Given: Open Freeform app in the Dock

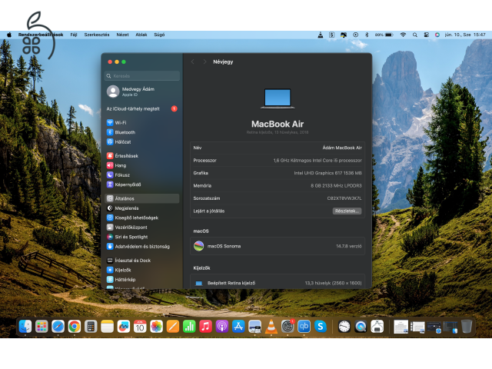Looking at the screenshot, I should (x=124, y=327).
